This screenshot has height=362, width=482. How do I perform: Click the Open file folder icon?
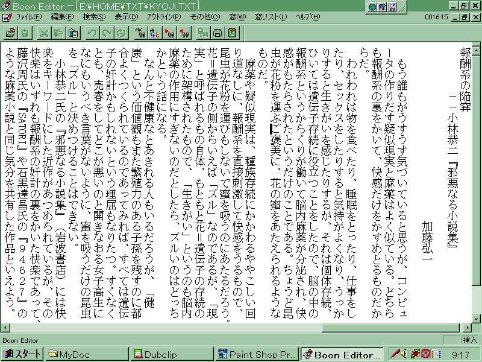point(11,33)
